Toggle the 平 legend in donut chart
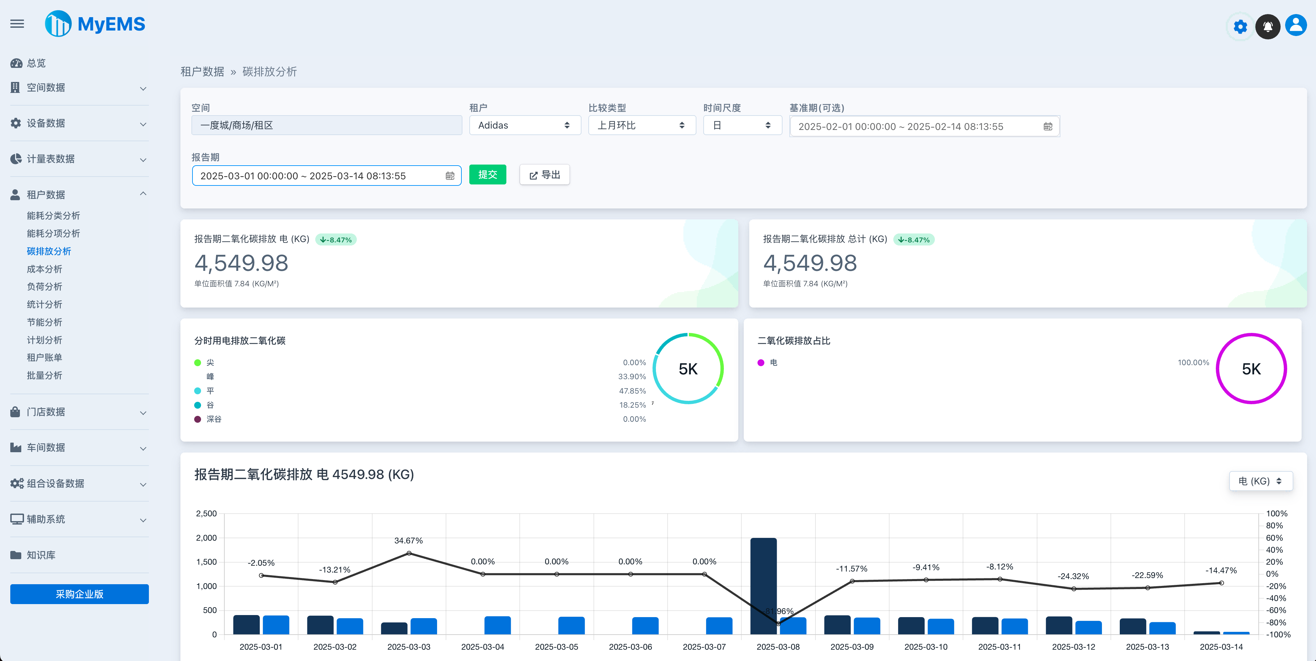Image resolution: width=1316 pixels, height=661 pixels. coord(210,391)
